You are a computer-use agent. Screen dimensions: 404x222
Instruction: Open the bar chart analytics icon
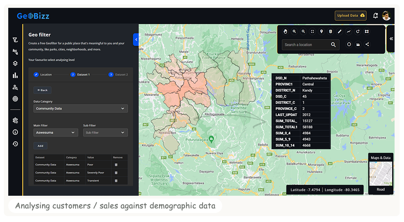coord(15,75)
